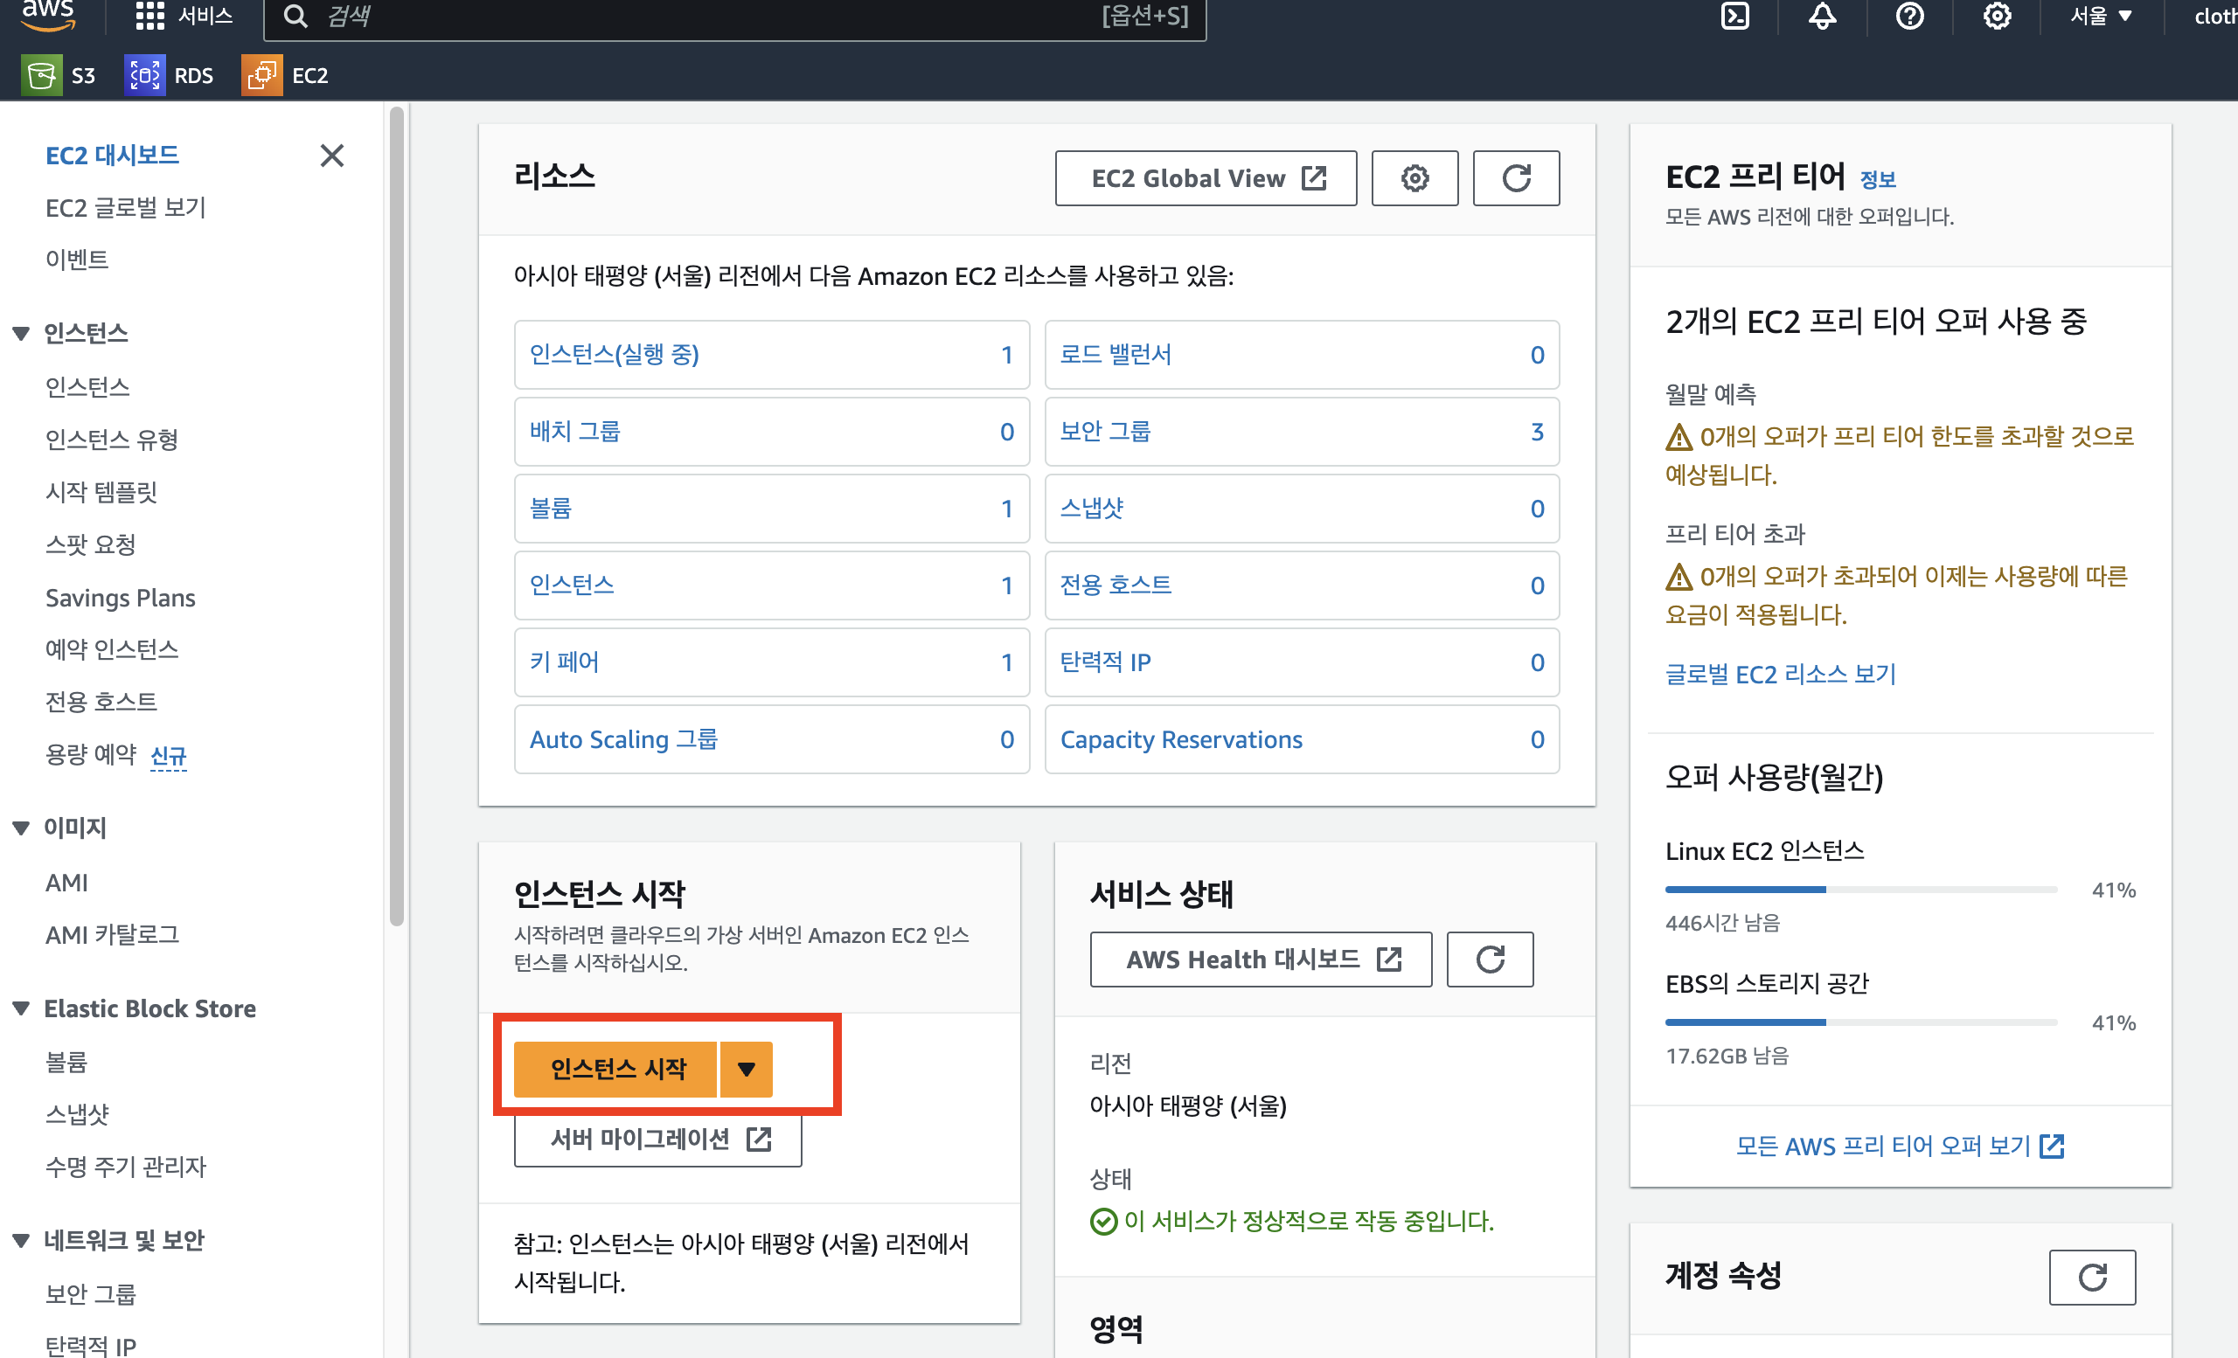Open the 인스턴스 시작 dropdown arrow
Viewport: 2238px width, 1358px height.
(747, 1069)
